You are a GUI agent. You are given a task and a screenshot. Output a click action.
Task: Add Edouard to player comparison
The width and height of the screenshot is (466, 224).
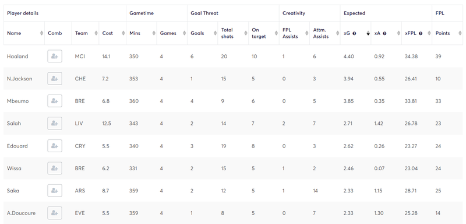click(55, 146)
